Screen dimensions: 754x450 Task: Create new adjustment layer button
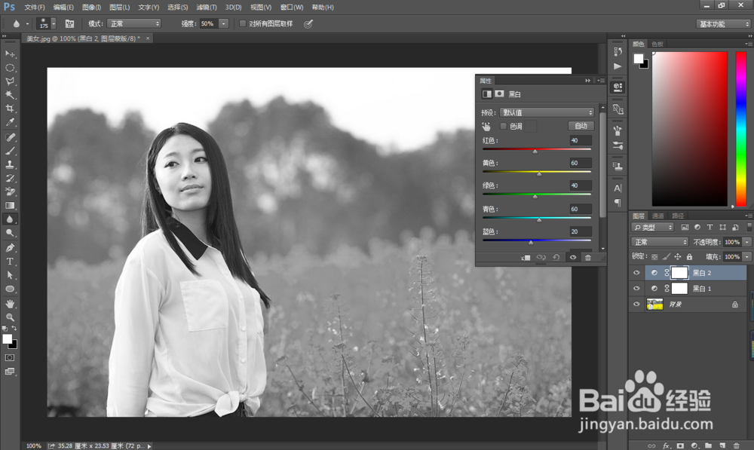point(694,445)
